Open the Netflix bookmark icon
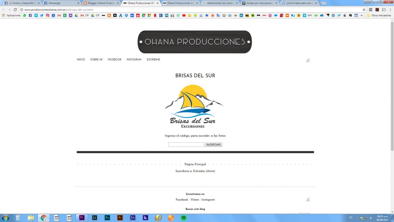Viewport: 394px width, 222px height. click(x=155, y=16)
